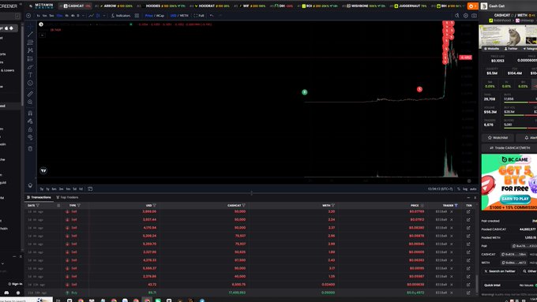Open the USD column filter
The width and height of the screenshot is (537, 302).
pos(155,206)
